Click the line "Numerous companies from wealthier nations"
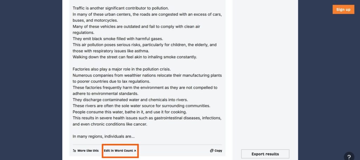Image resolution: width=360 pixels, height=160 pixels. coord(147,75)
